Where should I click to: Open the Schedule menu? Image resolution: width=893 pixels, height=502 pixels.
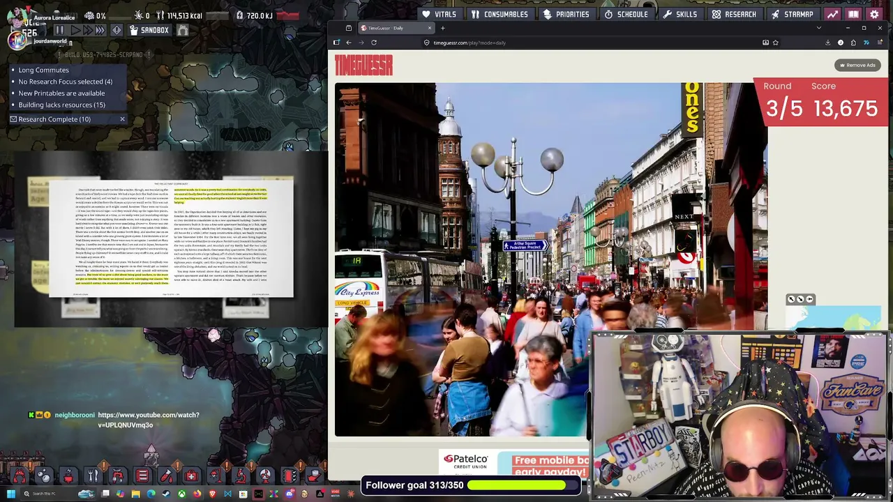[626, 14]
